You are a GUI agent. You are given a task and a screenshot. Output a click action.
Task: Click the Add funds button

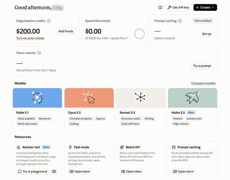[x=66, y=31]
